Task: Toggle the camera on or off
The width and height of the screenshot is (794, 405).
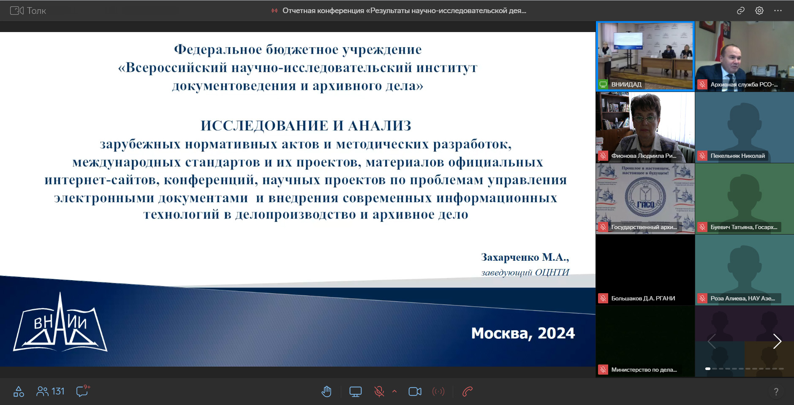Action: click(x=415, y=391)
